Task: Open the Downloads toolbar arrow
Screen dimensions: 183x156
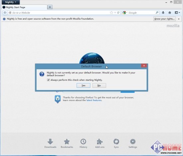Action: 163,13
